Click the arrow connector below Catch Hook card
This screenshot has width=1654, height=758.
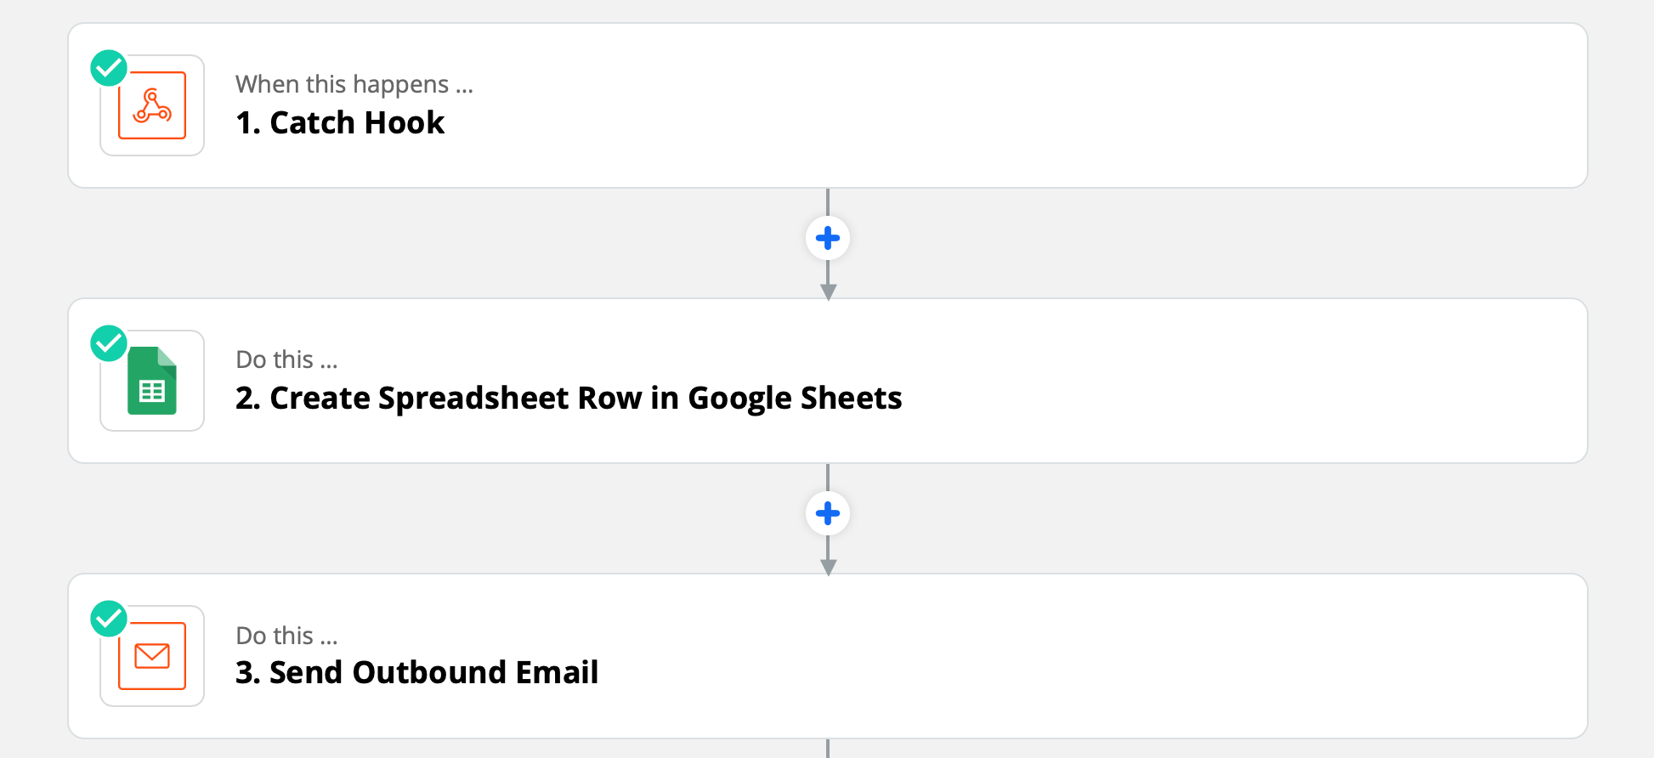tap(828, 282)
